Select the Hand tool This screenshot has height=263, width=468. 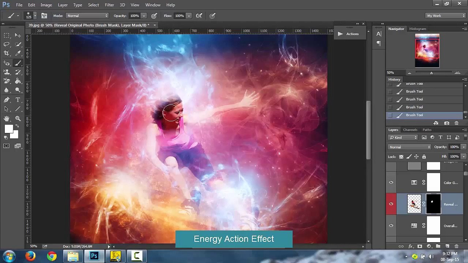tap(7, 118)
